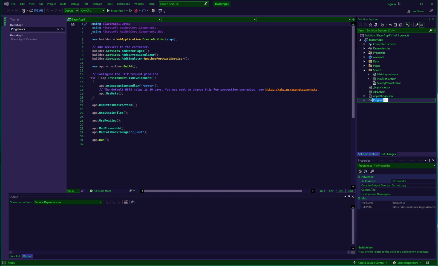Open the send feedback icon at top right
Screen dimensions: 438x266
(x=431, y=11)
